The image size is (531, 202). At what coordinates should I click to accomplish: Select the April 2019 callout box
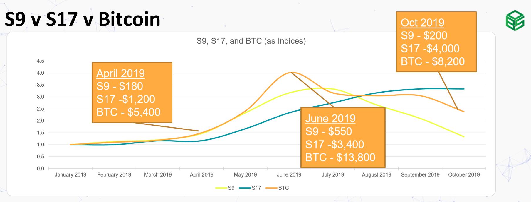click(132, 92)
